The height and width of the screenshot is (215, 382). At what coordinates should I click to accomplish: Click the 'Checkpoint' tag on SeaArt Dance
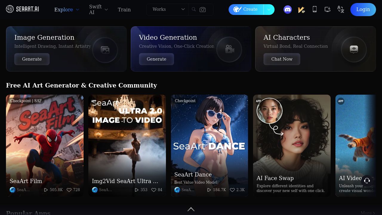[185, 101]
